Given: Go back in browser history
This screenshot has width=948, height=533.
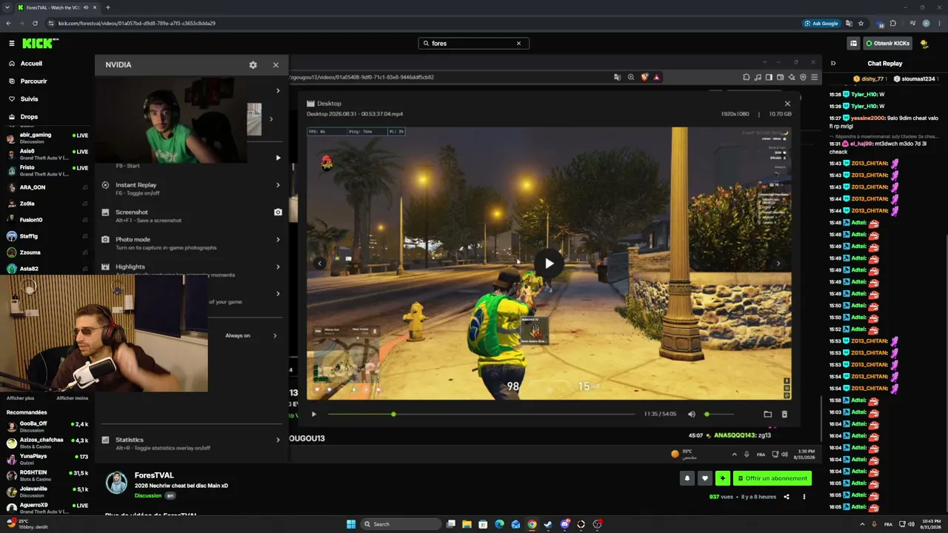Looking at the screenshot, I should (10, 23).
